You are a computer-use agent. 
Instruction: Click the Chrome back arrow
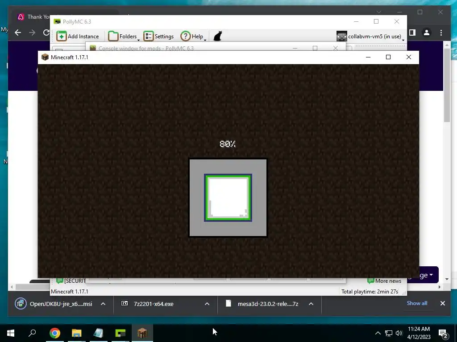pos(18,33)
